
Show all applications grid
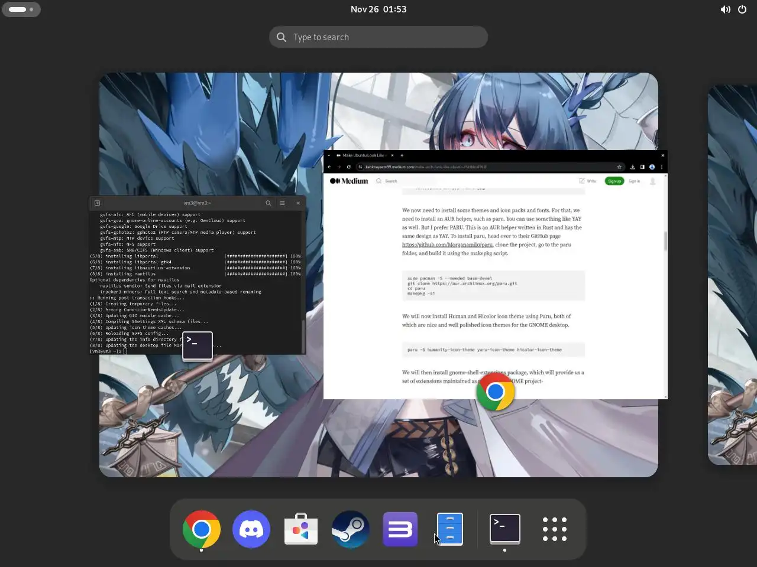pyautogui.click(x=555, y=529)
